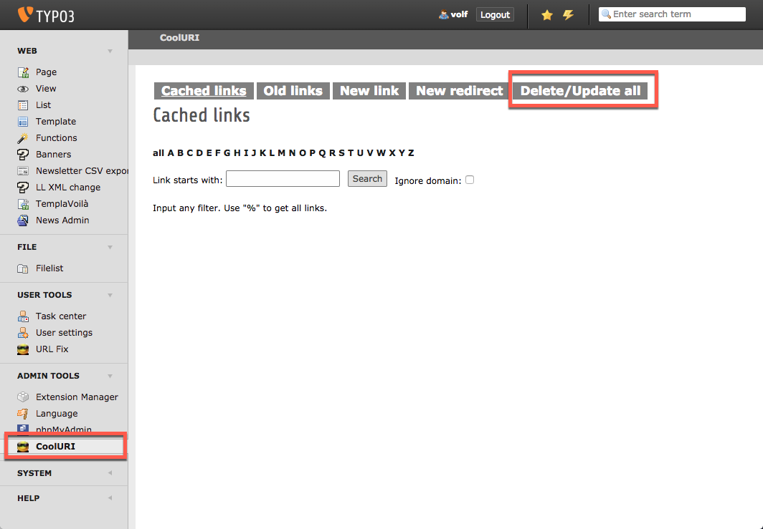
Task: Click the search magnifier icon
Action: tap(607, 14)
